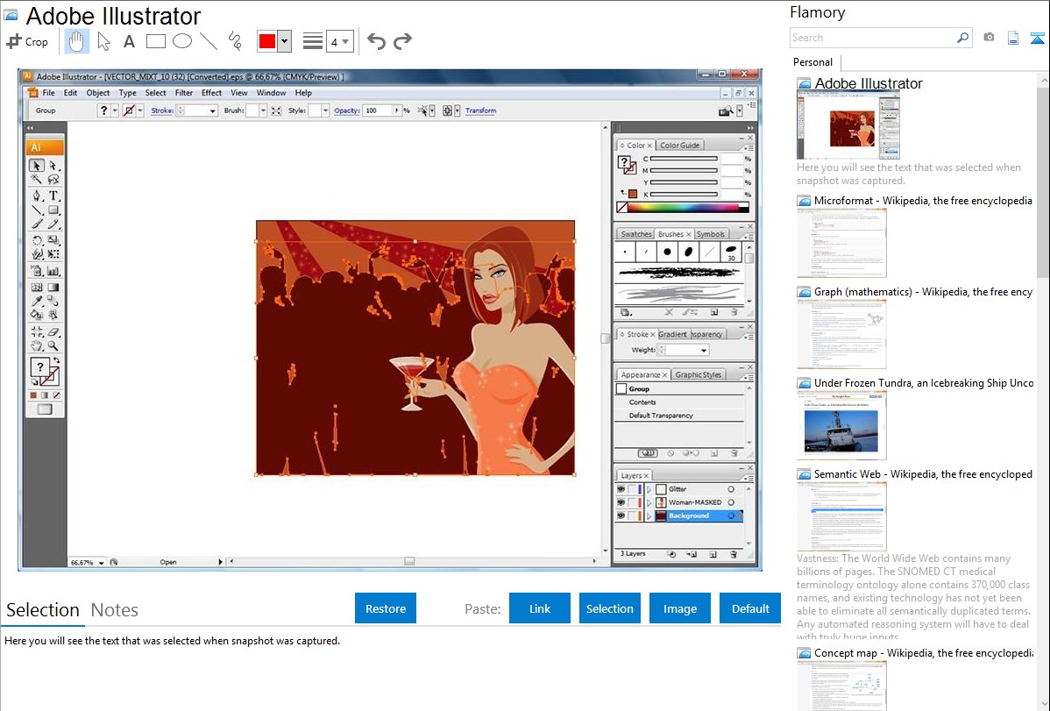The height and width of the screenshot is (711, 1050).
Task: Click the Paste as Link button
Action: coord(540,608)
